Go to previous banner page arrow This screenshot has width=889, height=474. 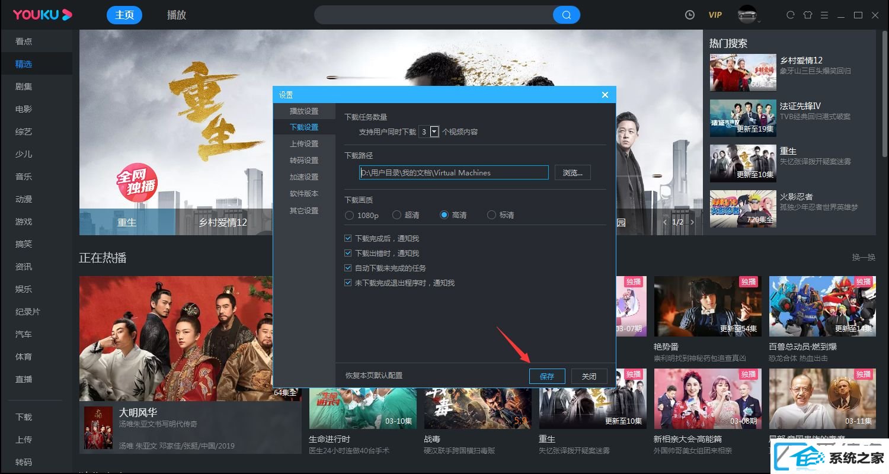point(665,222)
